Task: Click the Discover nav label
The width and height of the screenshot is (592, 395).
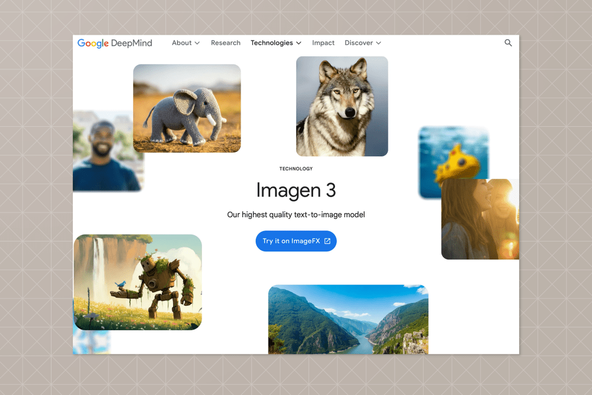Action: [x=359, y=43]
